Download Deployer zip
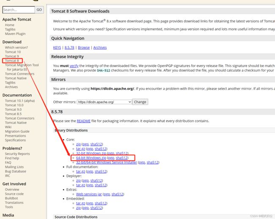Viewport: 275px width, 219px height. pyautogui.click(x=78, y=181)
